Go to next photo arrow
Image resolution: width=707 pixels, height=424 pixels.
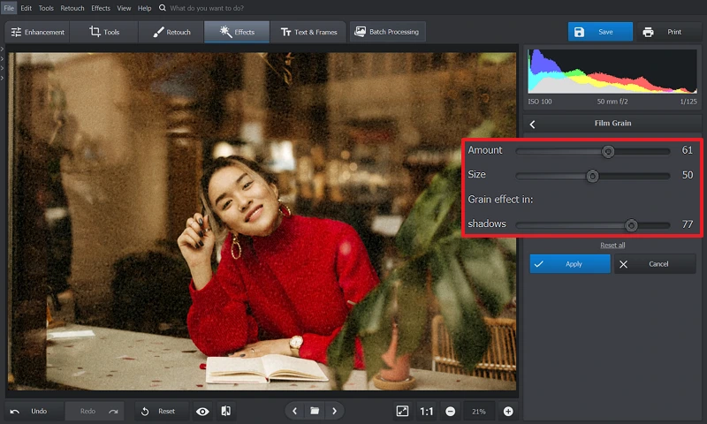(334, 411)
